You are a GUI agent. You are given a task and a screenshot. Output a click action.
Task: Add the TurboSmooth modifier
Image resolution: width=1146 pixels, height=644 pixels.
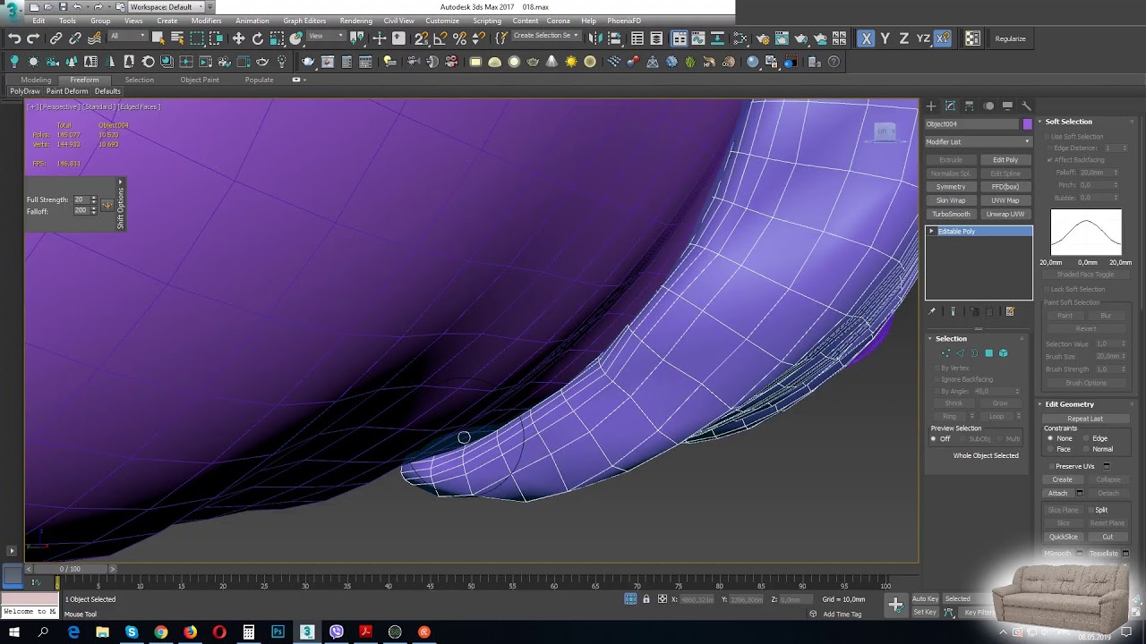click(x=951, y=215)
